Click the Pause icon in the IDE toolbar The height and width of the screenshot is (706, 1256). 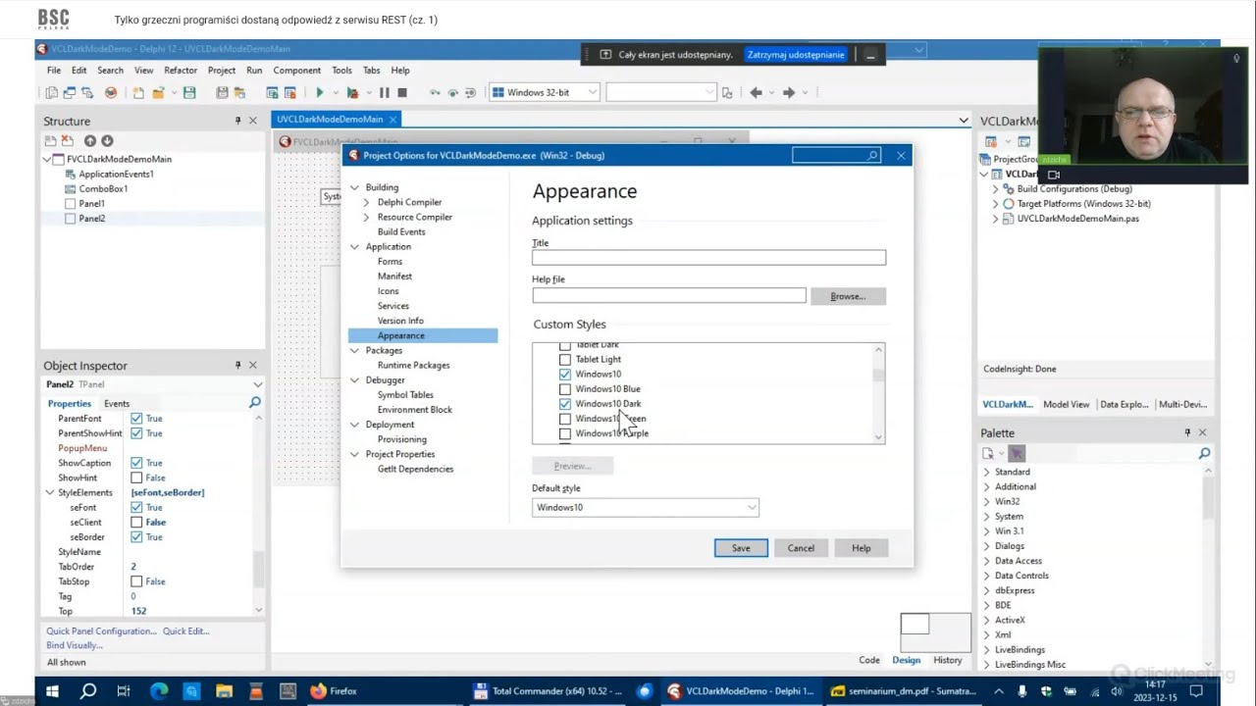(384, 92)
